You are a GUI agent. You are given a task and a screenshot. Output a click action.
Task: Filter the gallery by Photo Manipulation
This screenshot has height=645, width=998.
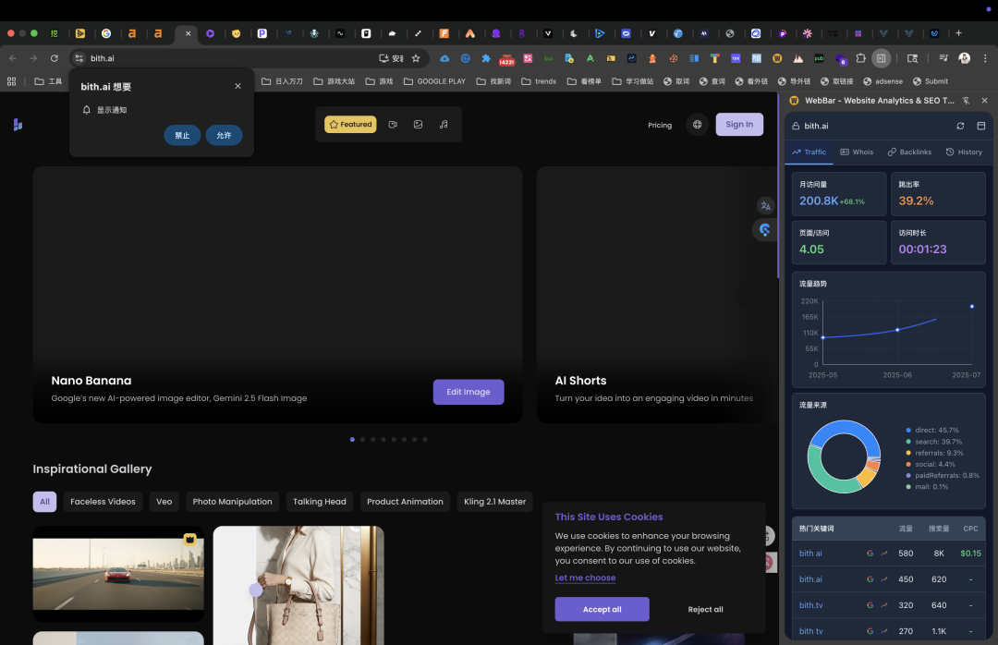click(x=232, y=502)
